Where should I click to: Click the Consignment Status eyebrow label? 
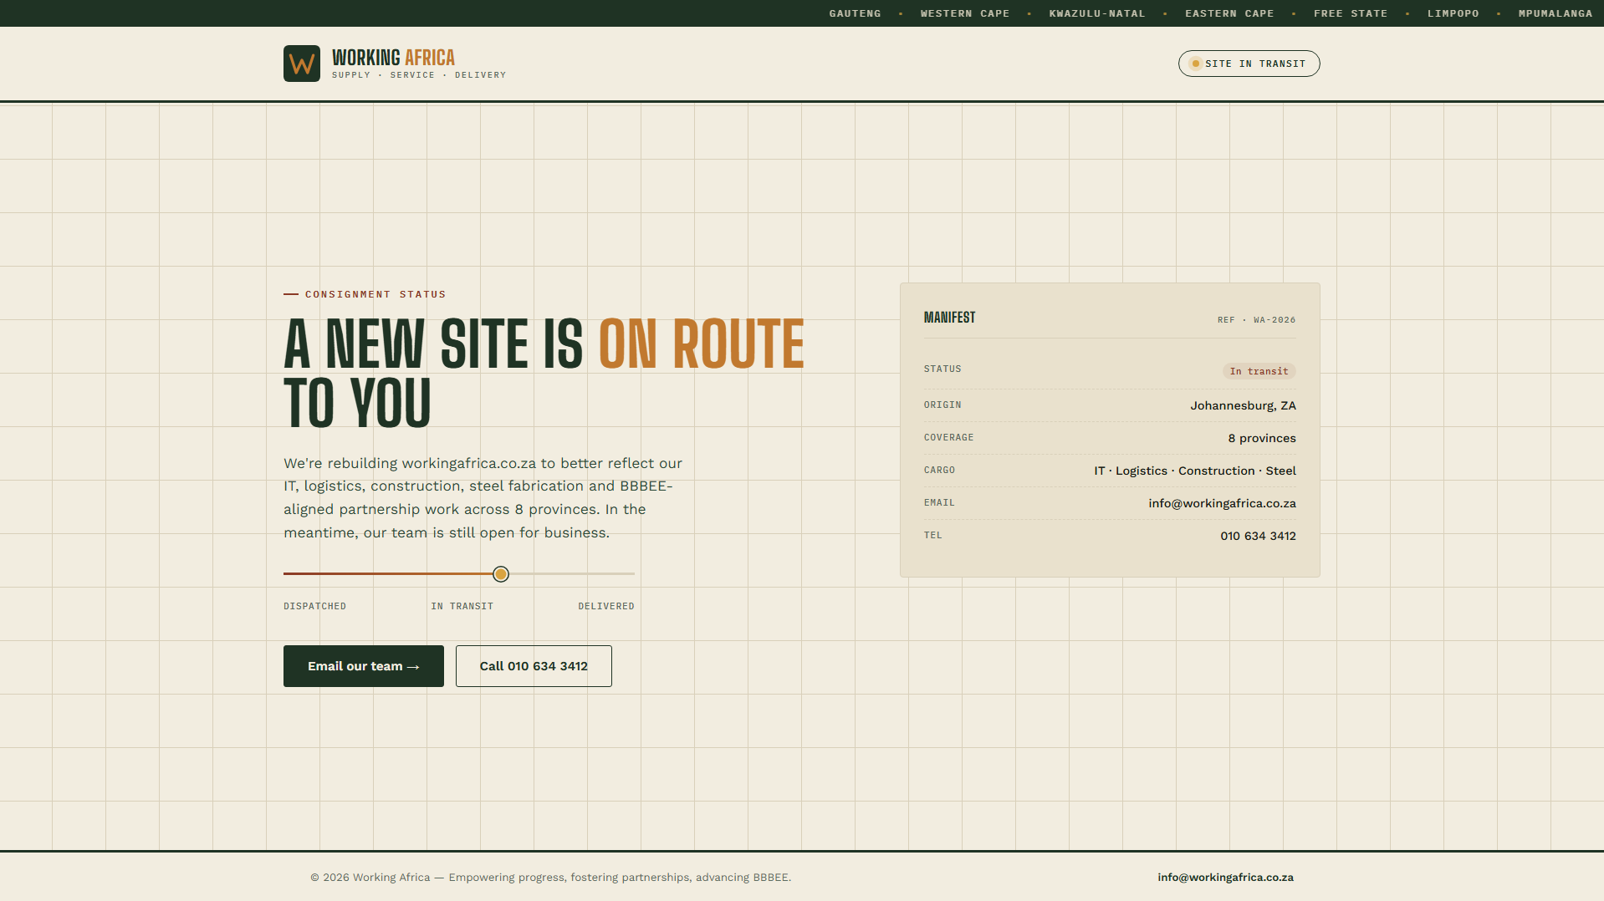pos(375,294)
